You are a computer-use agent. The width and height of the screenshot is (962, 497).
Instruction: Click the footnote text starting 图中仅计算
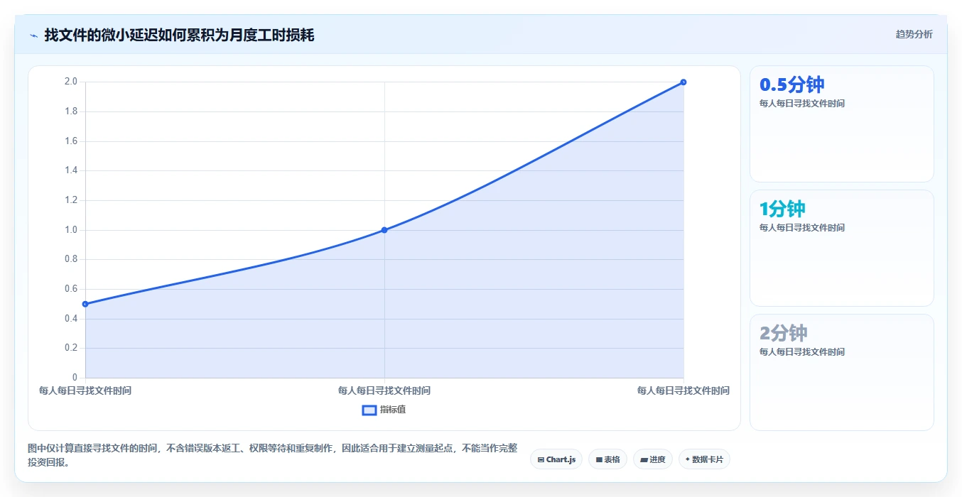[273, 455]
